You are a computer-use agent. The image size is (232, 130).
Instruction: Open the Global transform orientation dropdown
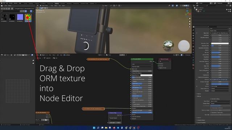[x=106, y=6]
